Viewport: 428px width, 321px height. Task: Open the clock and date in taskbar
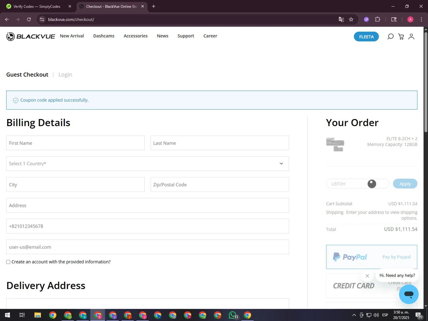tap(401, 315)
